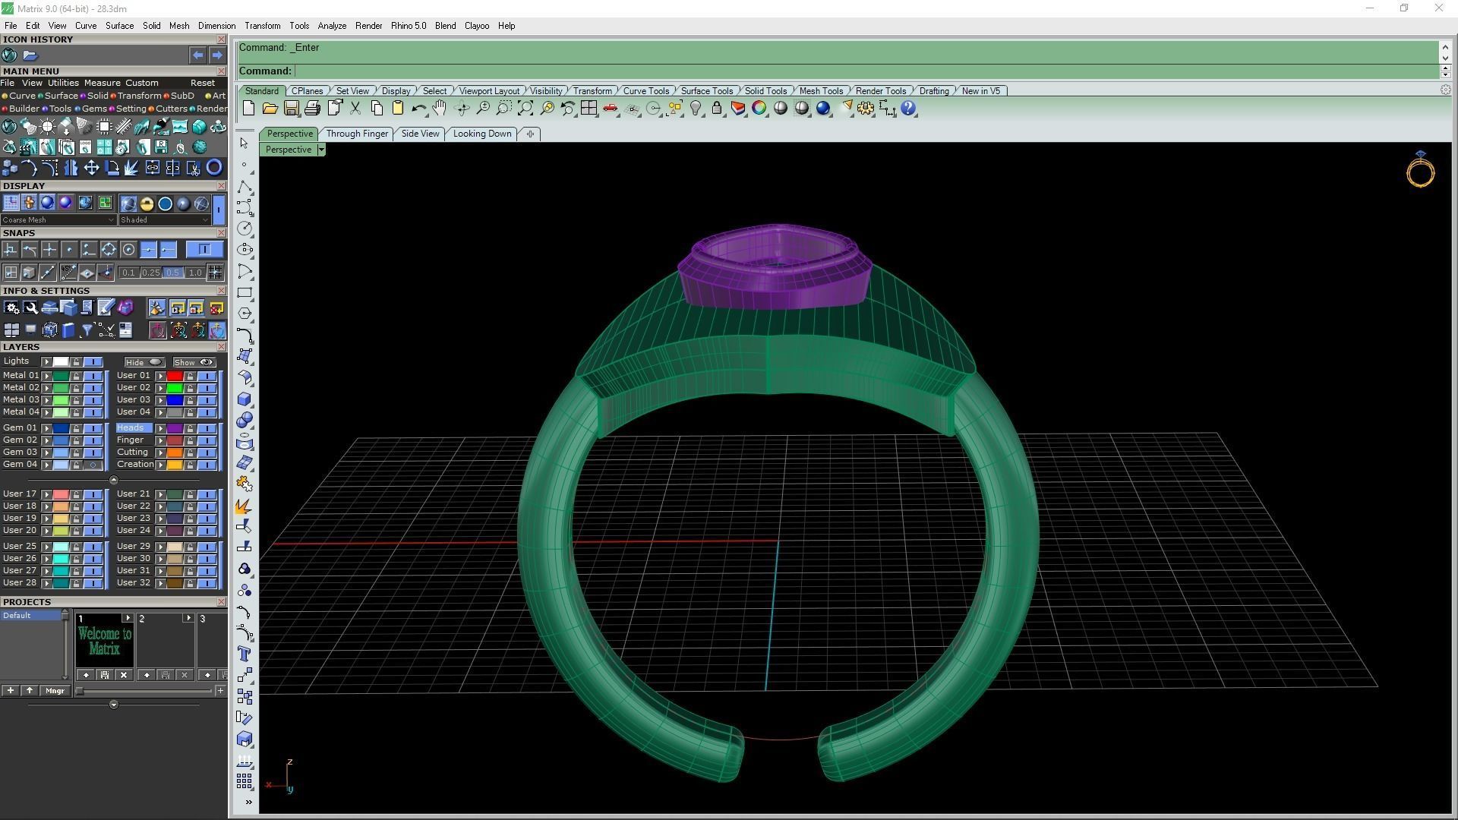Click the blue render sphere icon
This screenshot has height=820, width=1458.
pos(823,109)
